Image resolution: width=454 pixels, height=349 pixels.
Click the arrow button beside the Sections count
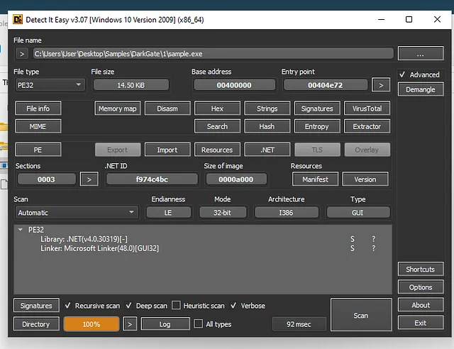(x=89, y=179)
